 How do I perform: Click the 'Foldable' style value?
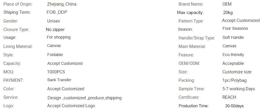click(x=55, y=55)
